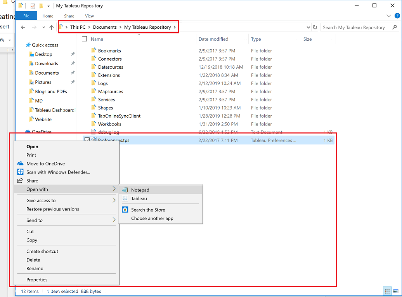Screen dimensions: 402x297
Task: Switch to Details view icon
Action: tap(387, 291)
